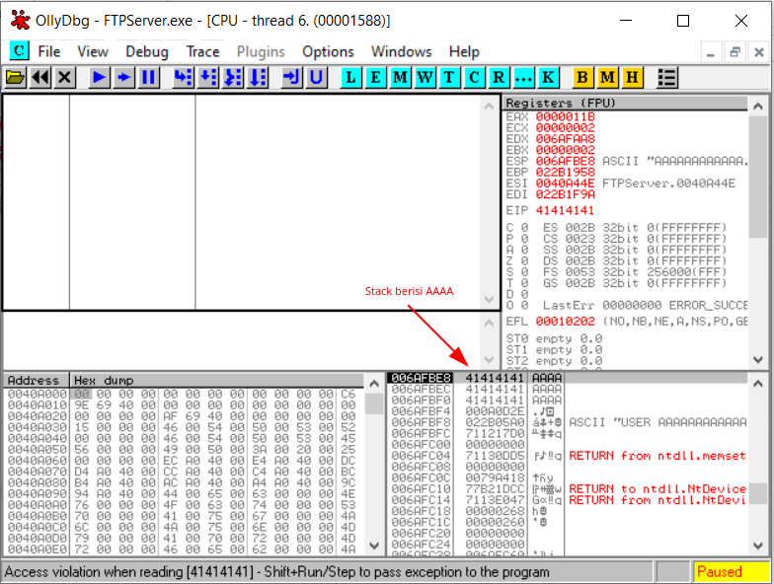The height and width of the screenshot is (584, 774).
Task: Select ESI value 0040A44E
Action: [565, 183]
